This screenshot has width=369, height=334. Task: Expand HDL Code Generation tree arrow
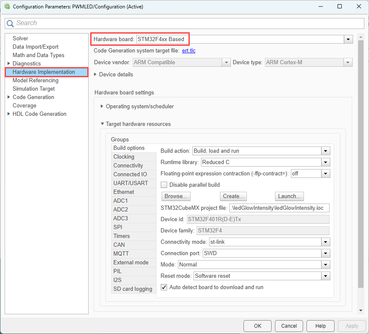tap(8, 114)
